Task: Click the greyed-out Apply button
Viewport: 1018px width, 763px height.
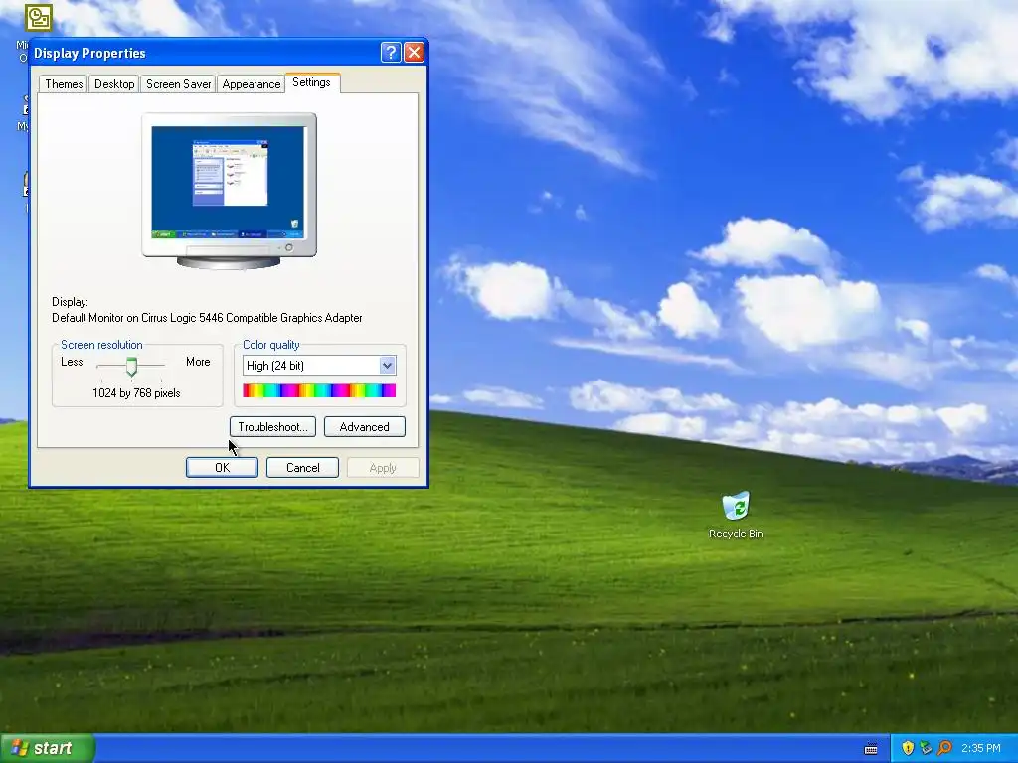Action: tap(383, 468)
